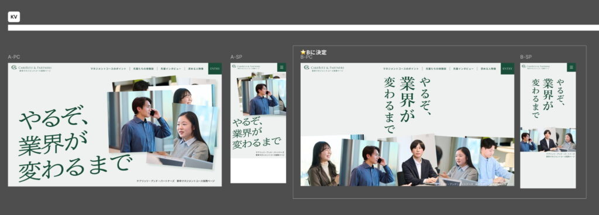Viewport: 599px width, 215px height.
Task: Select smiling woman photo at top of A-PC collage
Action: [x=183, y=95]
